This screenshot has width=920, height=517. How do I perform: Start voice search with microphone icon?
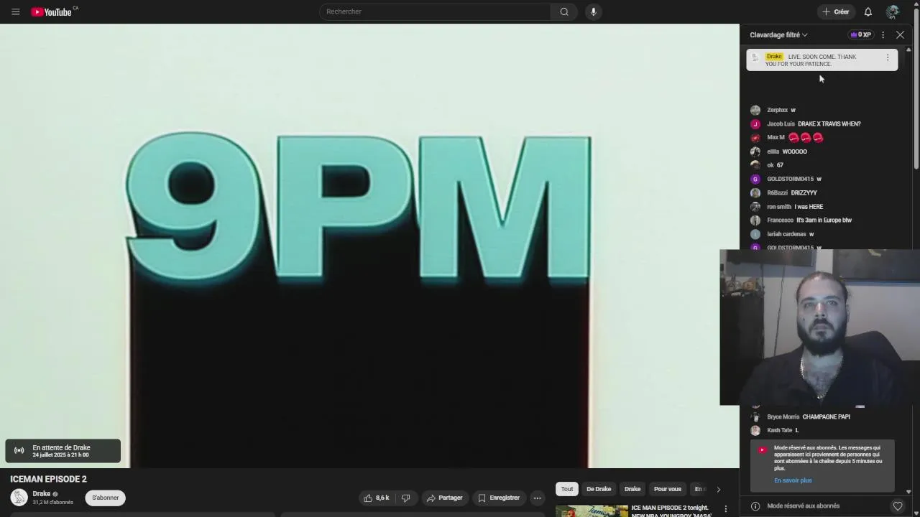593,11
